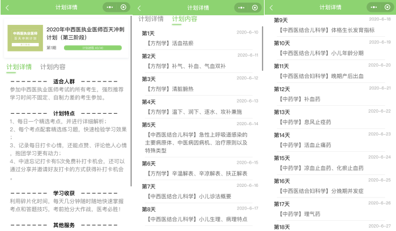Select 计划详情 tab on middle screen
The height and width of the screenshot is (231, 396).
151,19
